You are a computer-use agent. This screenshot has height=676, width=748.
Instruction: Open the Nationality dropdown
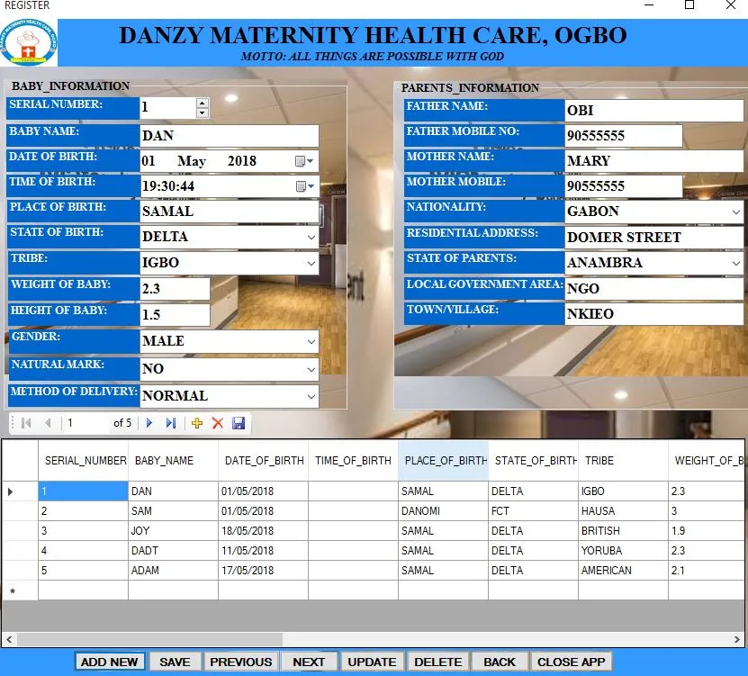coord(736,212)
